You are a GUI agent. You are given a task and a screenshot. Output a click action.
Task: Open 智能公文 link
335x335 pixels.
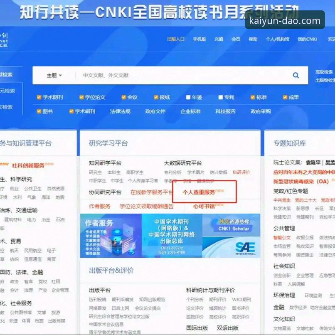282,238
